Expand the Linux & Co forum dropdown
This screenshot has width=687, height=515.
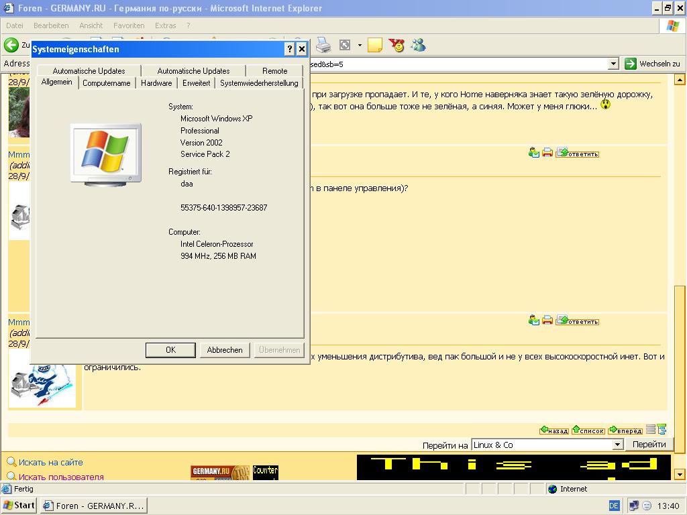[617, 445]
